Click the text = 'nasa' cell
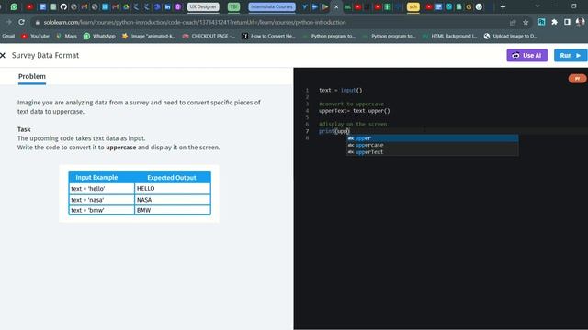This screenshot has height=330, width=588. [x=102, y=200]
